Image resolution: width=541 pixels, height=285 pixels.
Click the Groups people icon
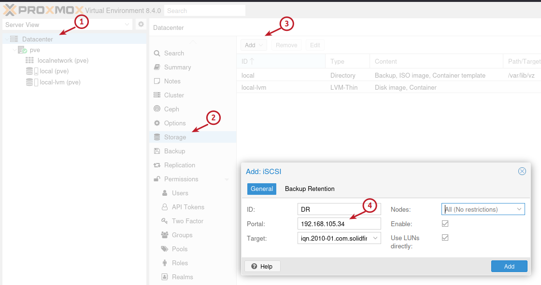click(x=165, y=235)
